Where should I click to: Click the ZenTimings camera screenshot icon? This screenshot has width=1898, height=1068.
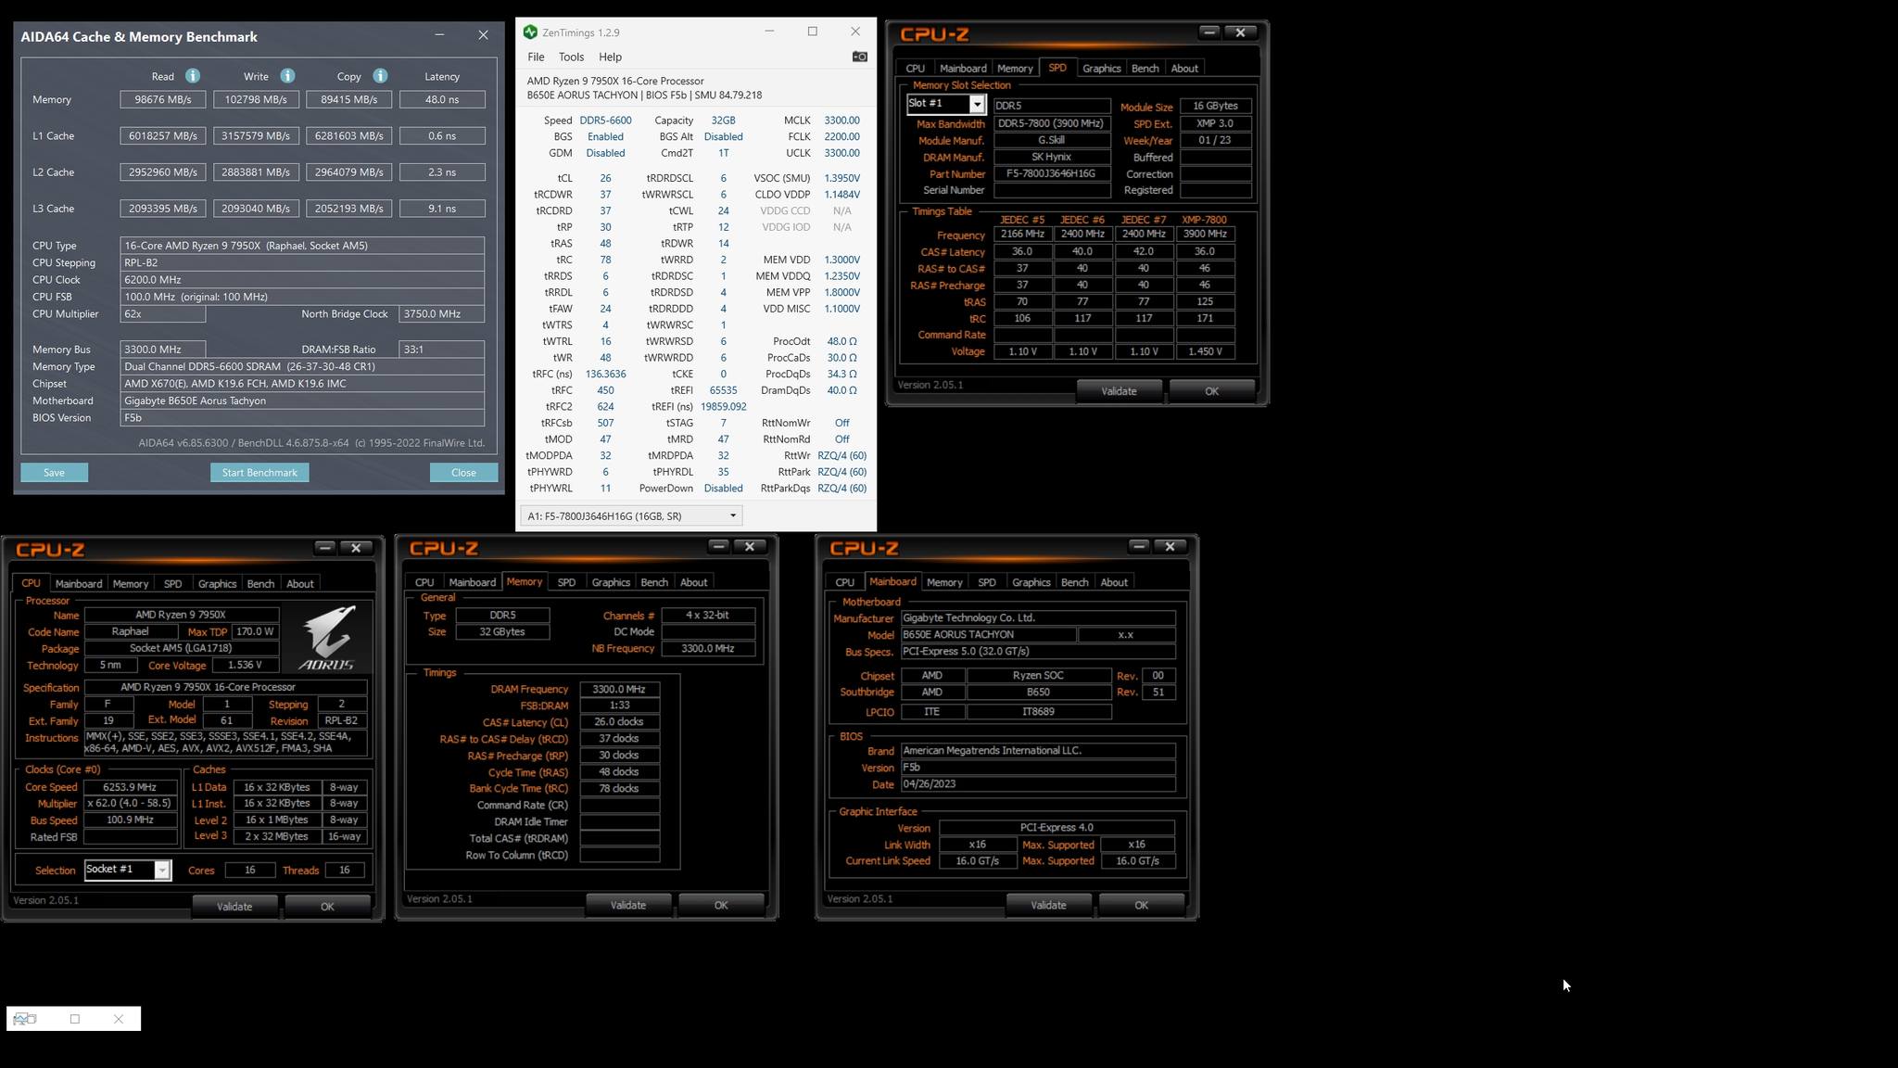[x=859, y=57]
